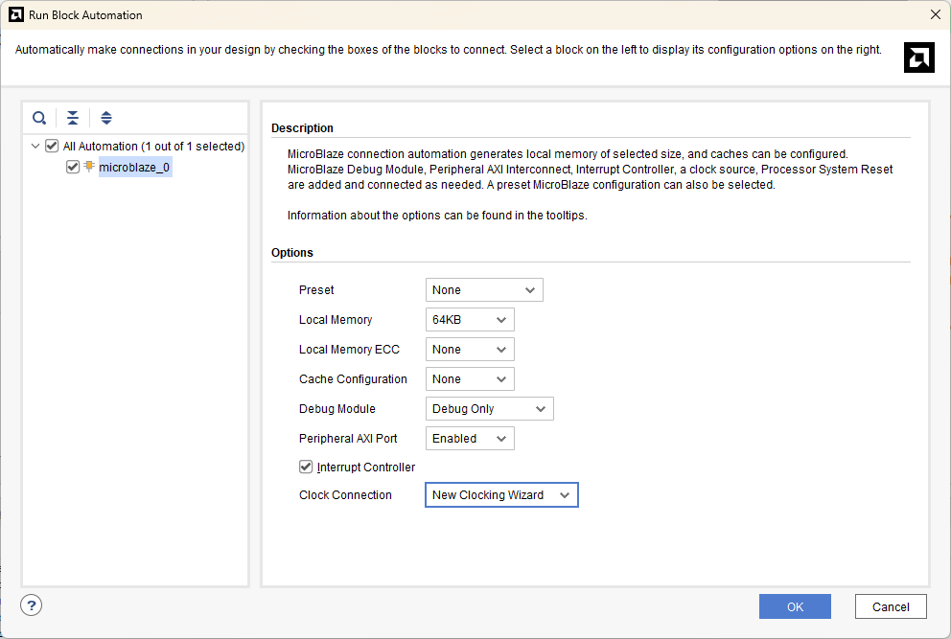
Task: Click the microblaze_0 block icon
Action: pyautogui.click(x=89, y=167)
